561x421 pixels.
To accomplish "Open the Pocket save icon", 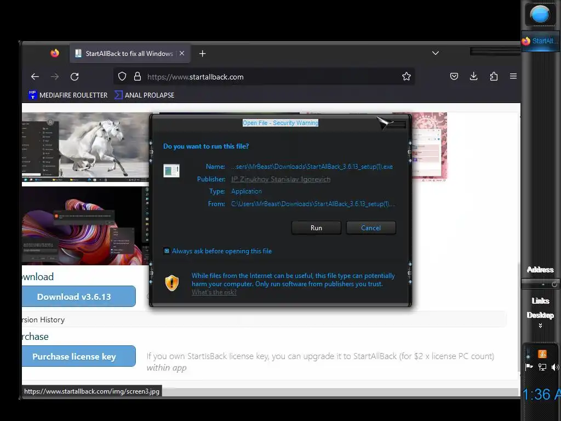I will point(454,76).
